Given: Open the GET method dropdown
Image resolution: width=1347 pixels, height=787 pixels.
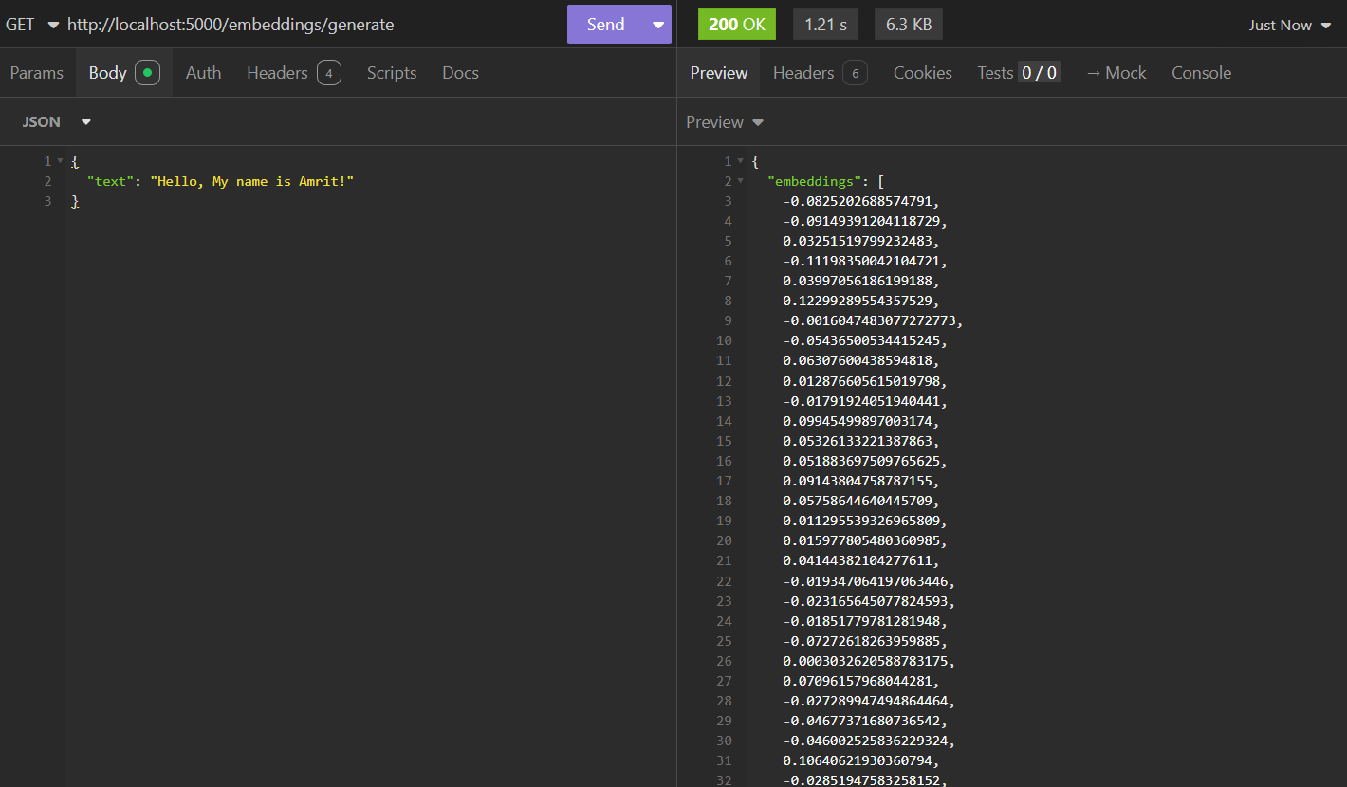Looking at the screenshot, I should (x=31, y=25).
